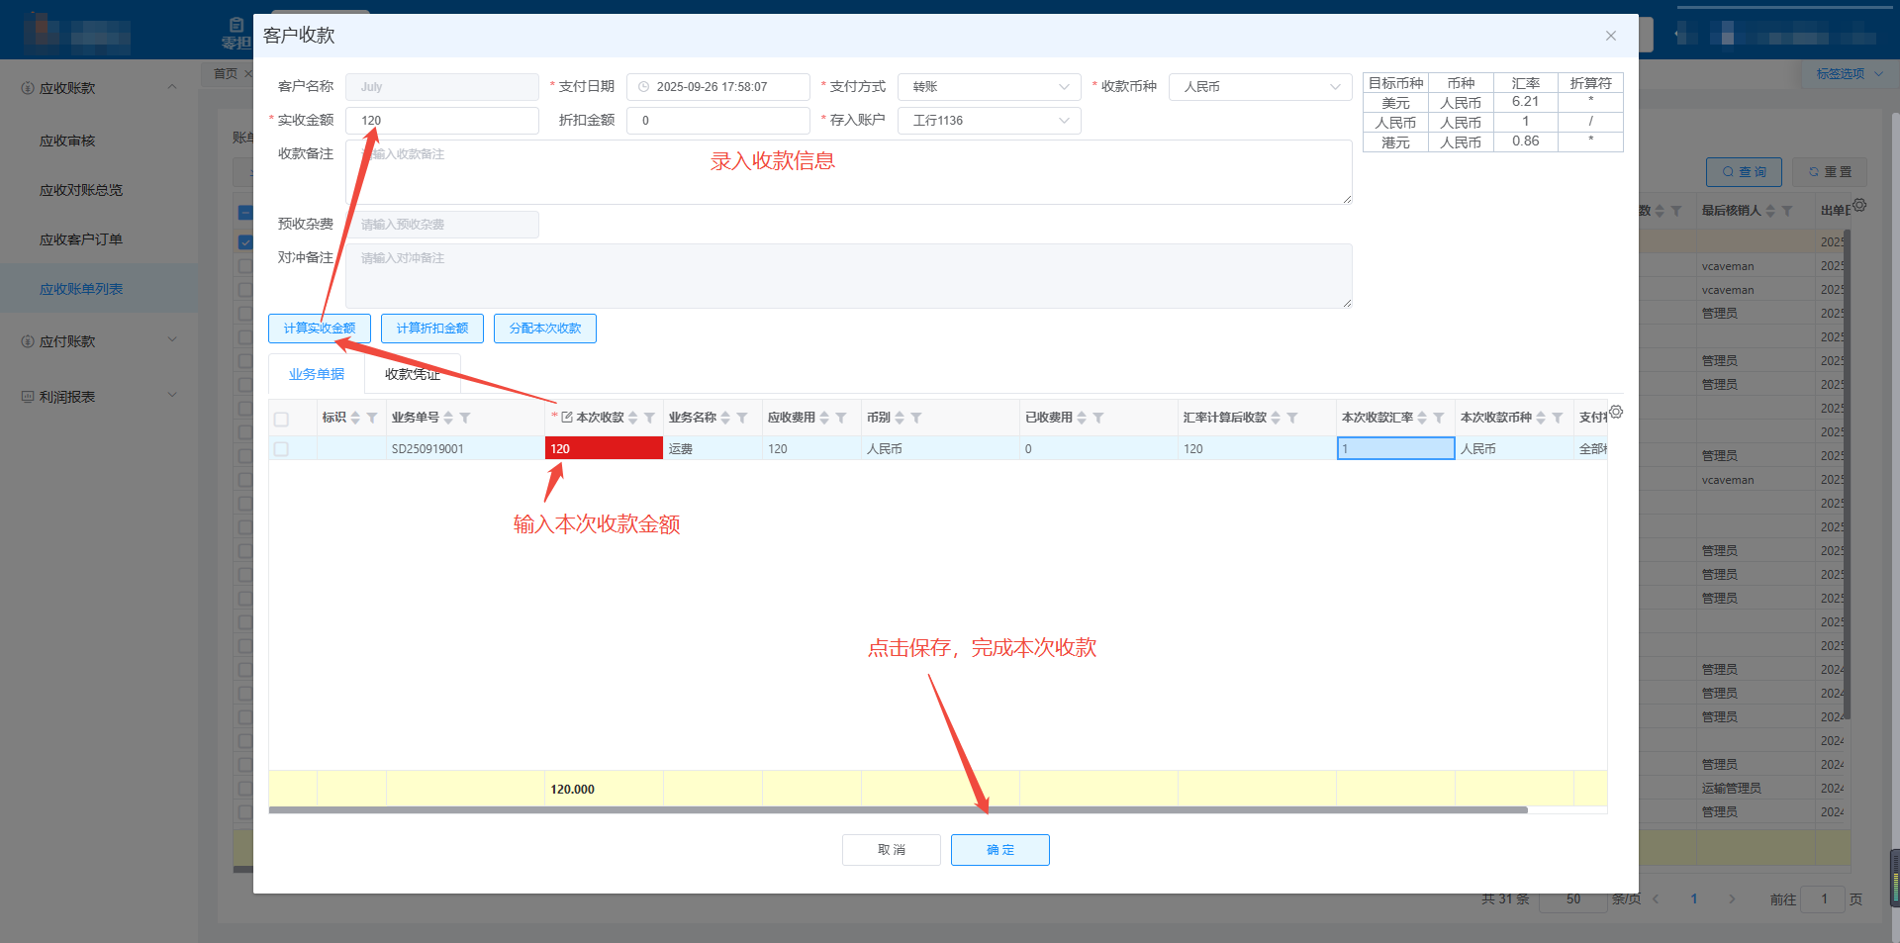Switch to the 业务单据 tab
The width and height of the screenshot is (1900, 943).
[317, 374]
